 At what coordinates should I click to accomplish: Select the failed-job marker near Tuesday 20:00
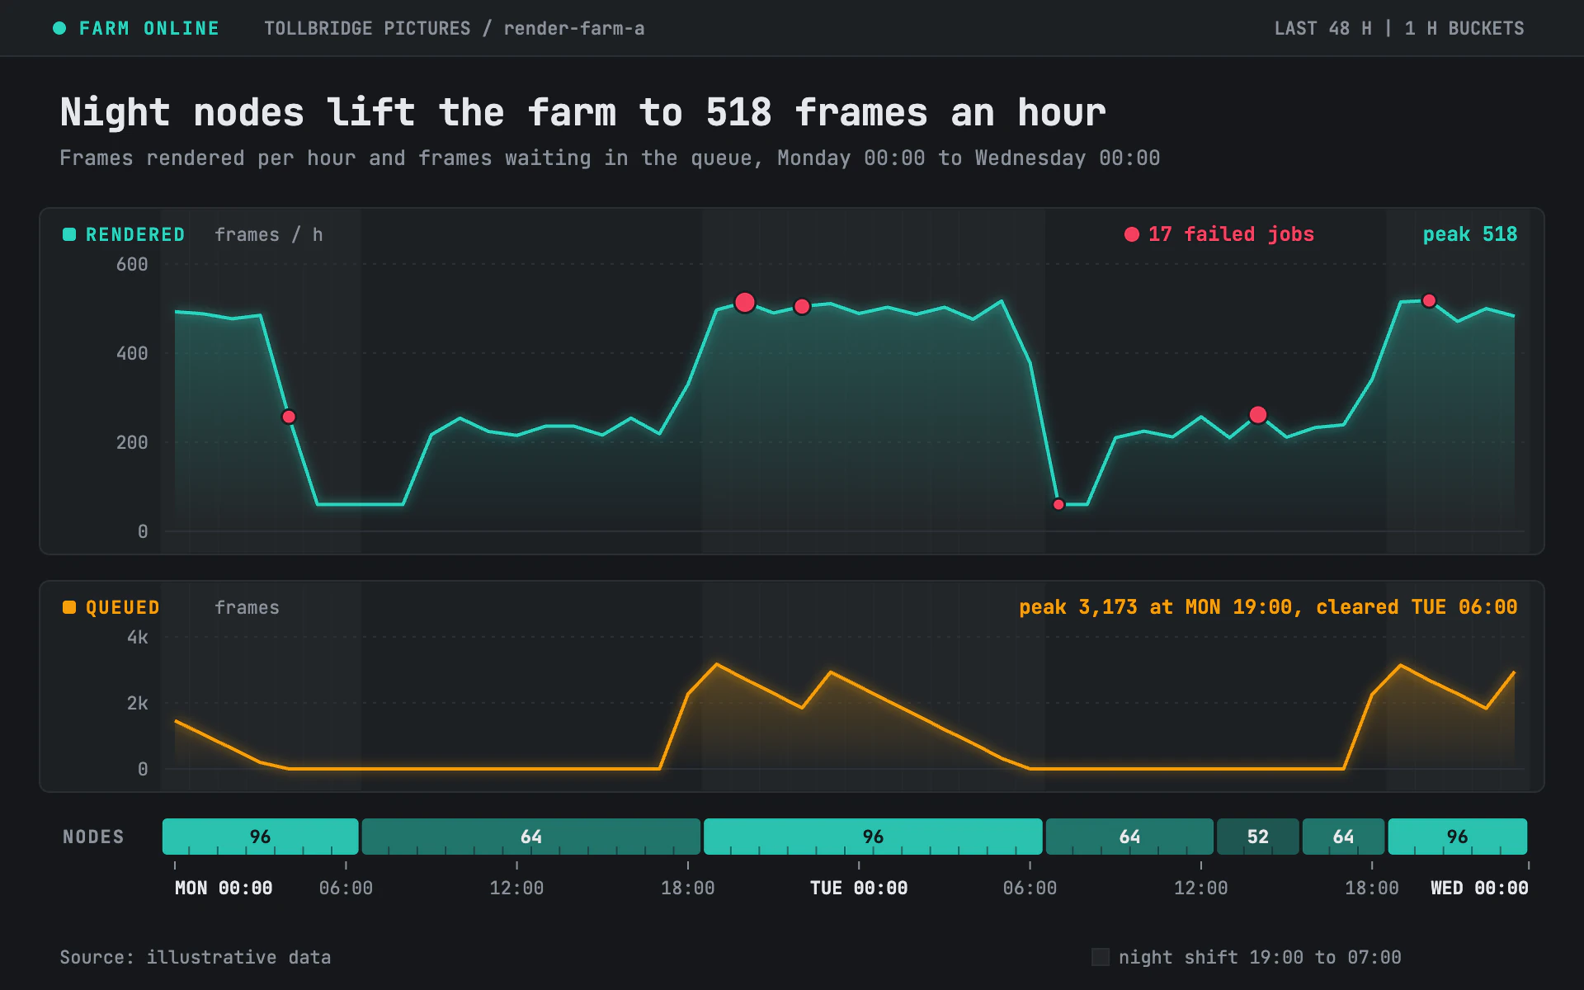pyautogui.click(x=1429, y=301)
